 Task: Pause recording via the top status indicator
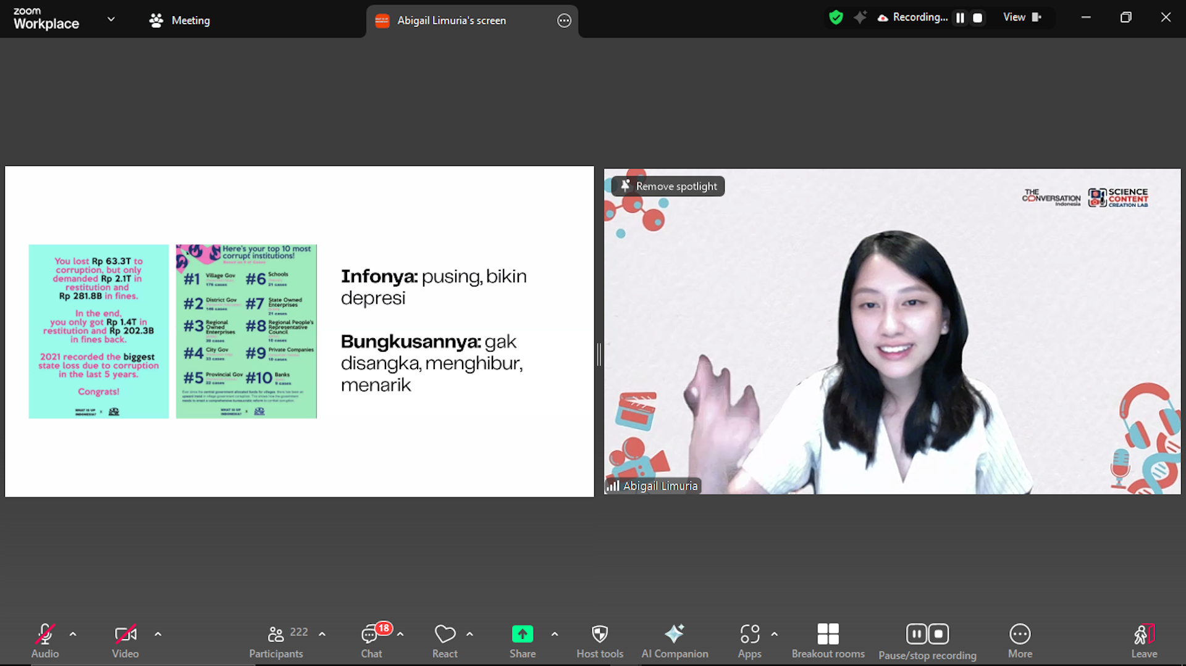(960, 17)
